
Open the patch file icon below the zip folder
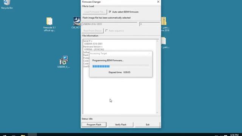point(165,43)
